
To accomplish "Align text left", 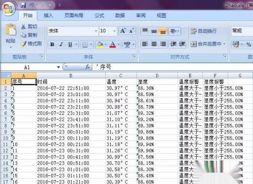I will coord(145,44).
